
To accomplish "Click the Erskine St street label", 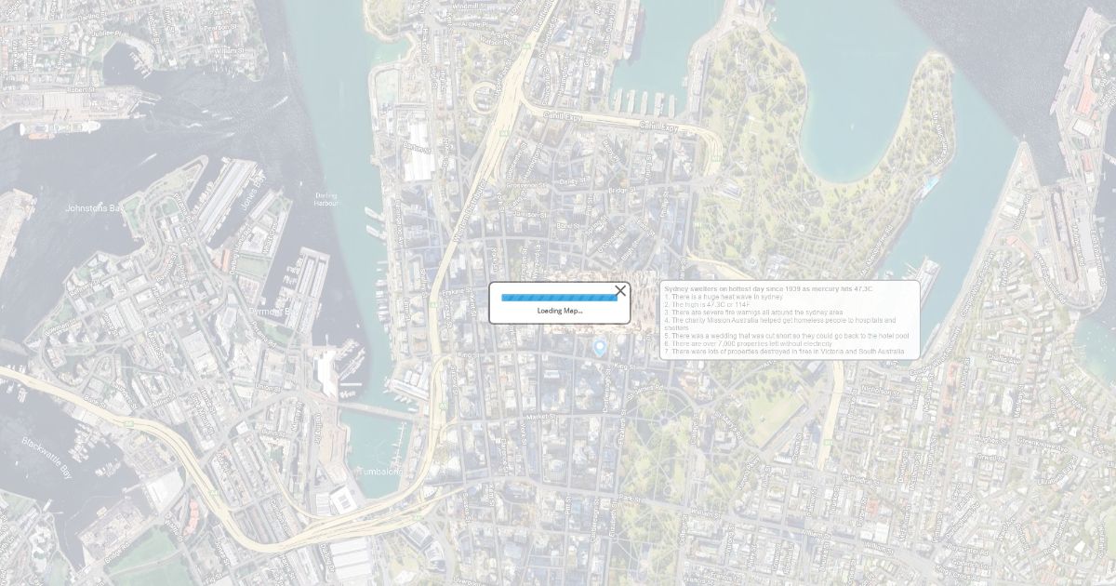I will (455, 291).
